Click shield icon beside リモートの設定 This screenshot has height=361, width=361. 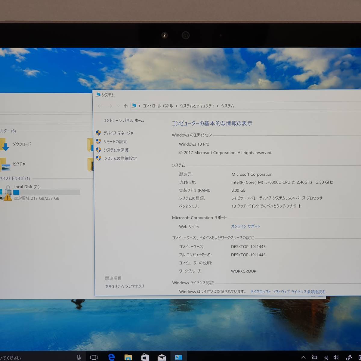click(x=98, y=141)
